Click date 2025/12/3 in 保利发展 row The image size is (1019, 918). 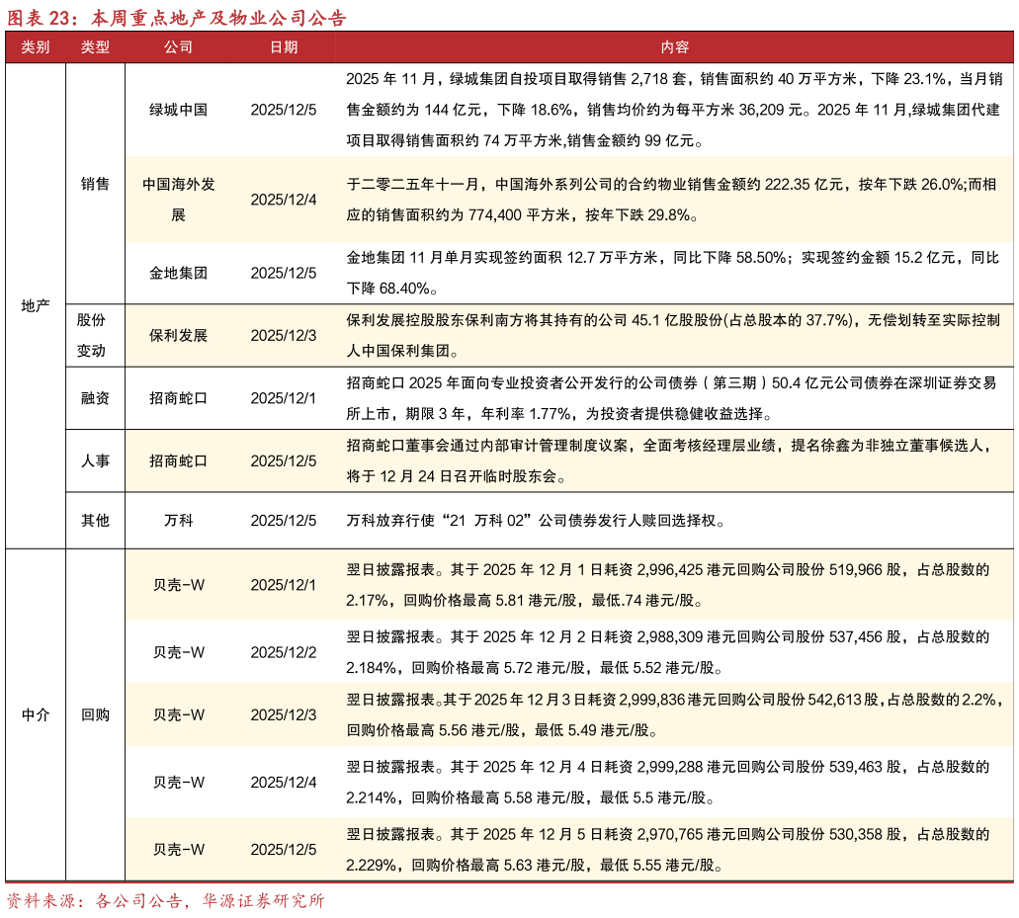284,335
